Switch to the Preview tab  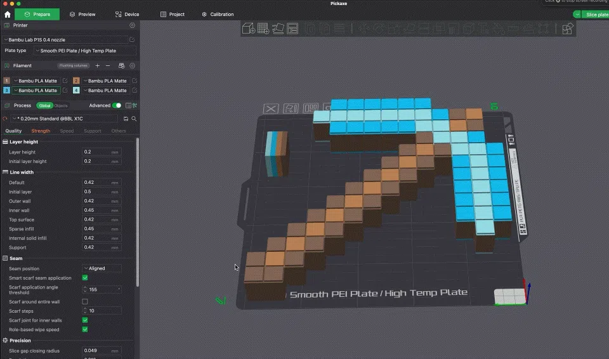click(82, 15)
